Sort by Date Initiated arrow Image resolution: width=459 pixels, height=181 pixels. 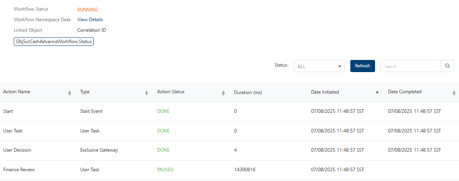(377, 92)
